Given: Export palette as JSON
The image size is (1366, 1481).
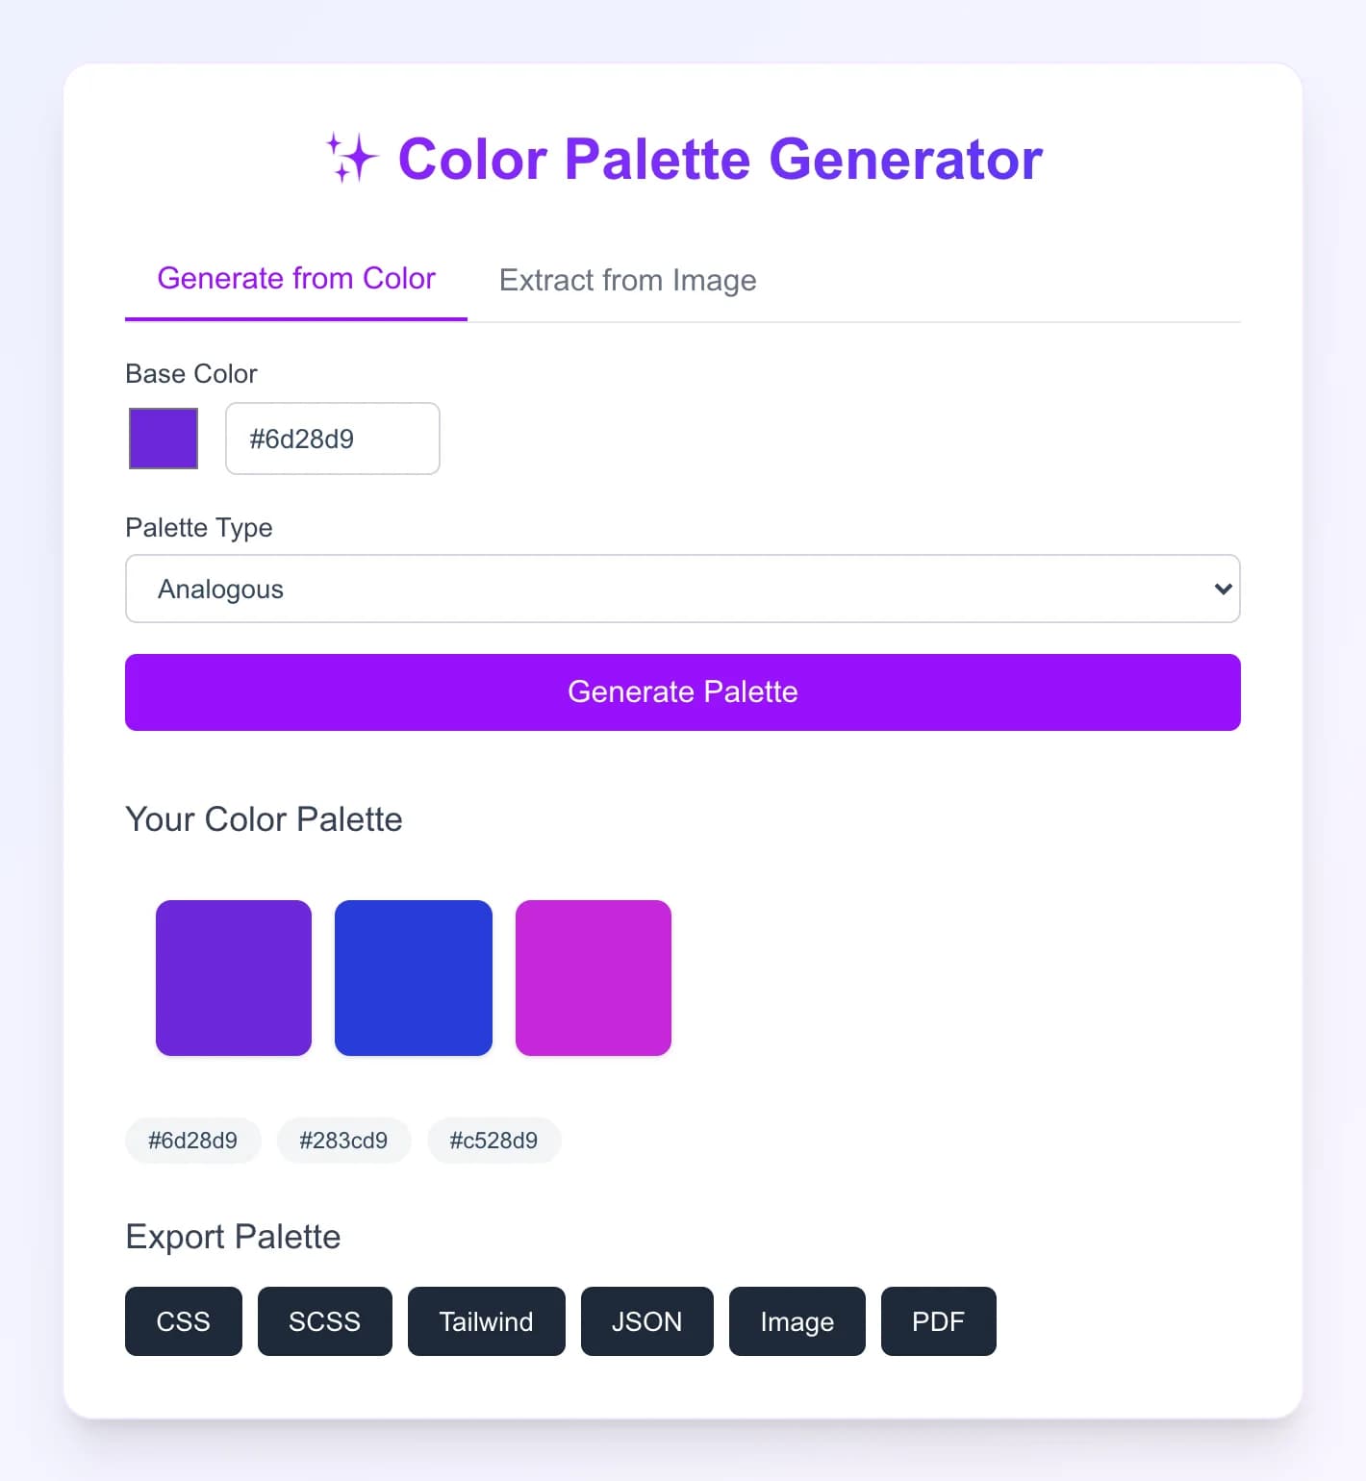Looking at the screenshot, I should [647, 1321].
